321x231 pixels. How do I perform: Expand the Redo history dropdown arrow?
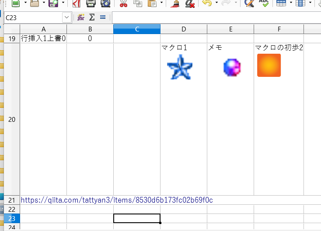(x=236, y=3)
